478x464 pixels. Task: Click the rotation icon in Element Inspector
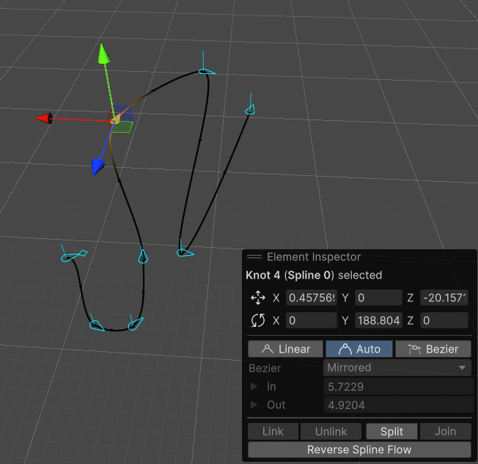pyautogui.click(x=258, y=320)
